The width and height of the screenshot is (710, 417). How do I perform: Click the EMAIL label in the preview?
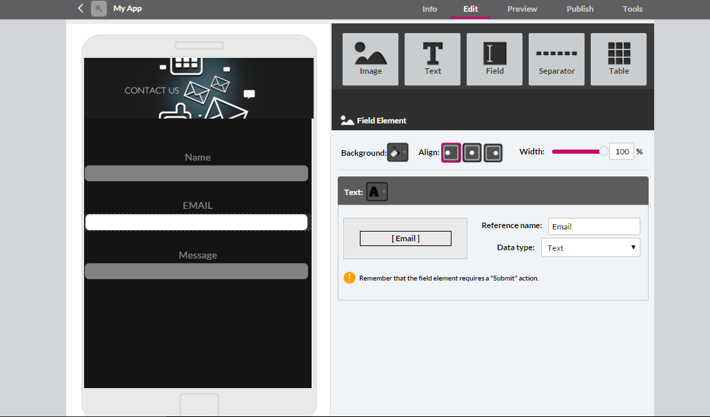tap(198, 205)
